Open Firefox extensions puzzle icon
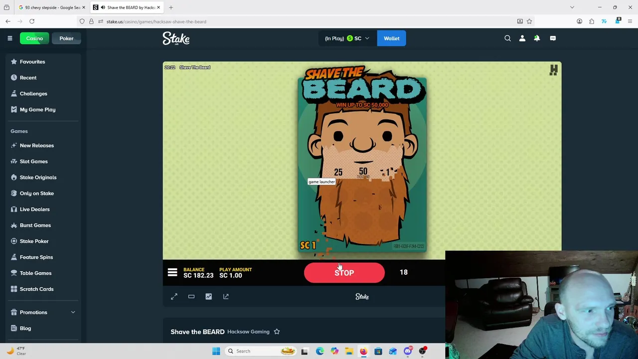 coord(592,21)
